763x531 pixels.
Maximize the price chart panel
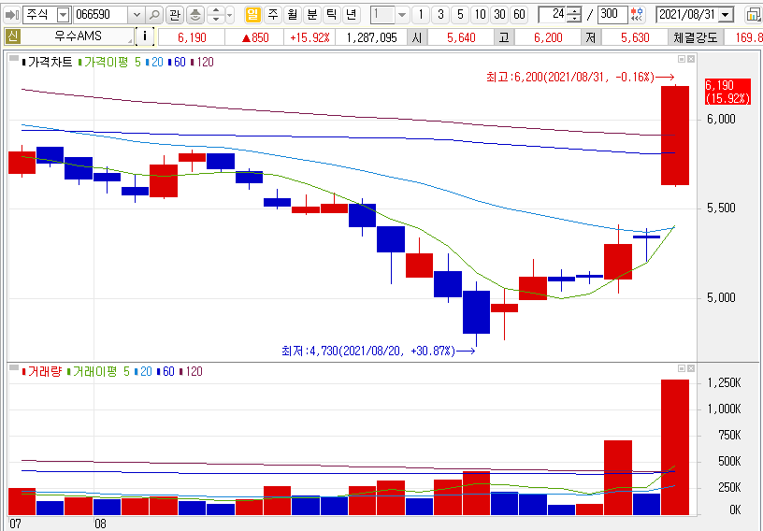click(x=682, y=59)
